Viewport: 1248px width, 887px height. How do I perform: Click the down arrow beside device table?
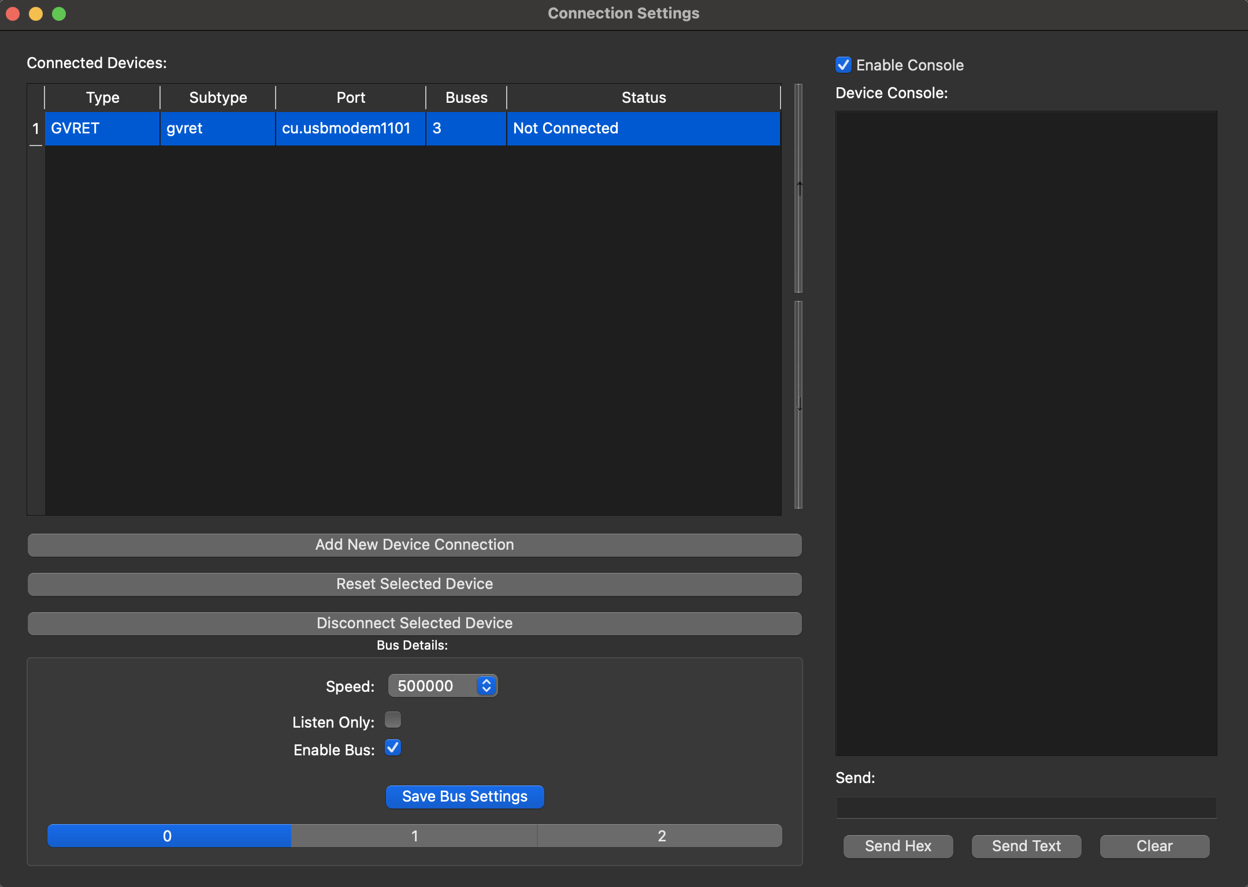[799, 404]
